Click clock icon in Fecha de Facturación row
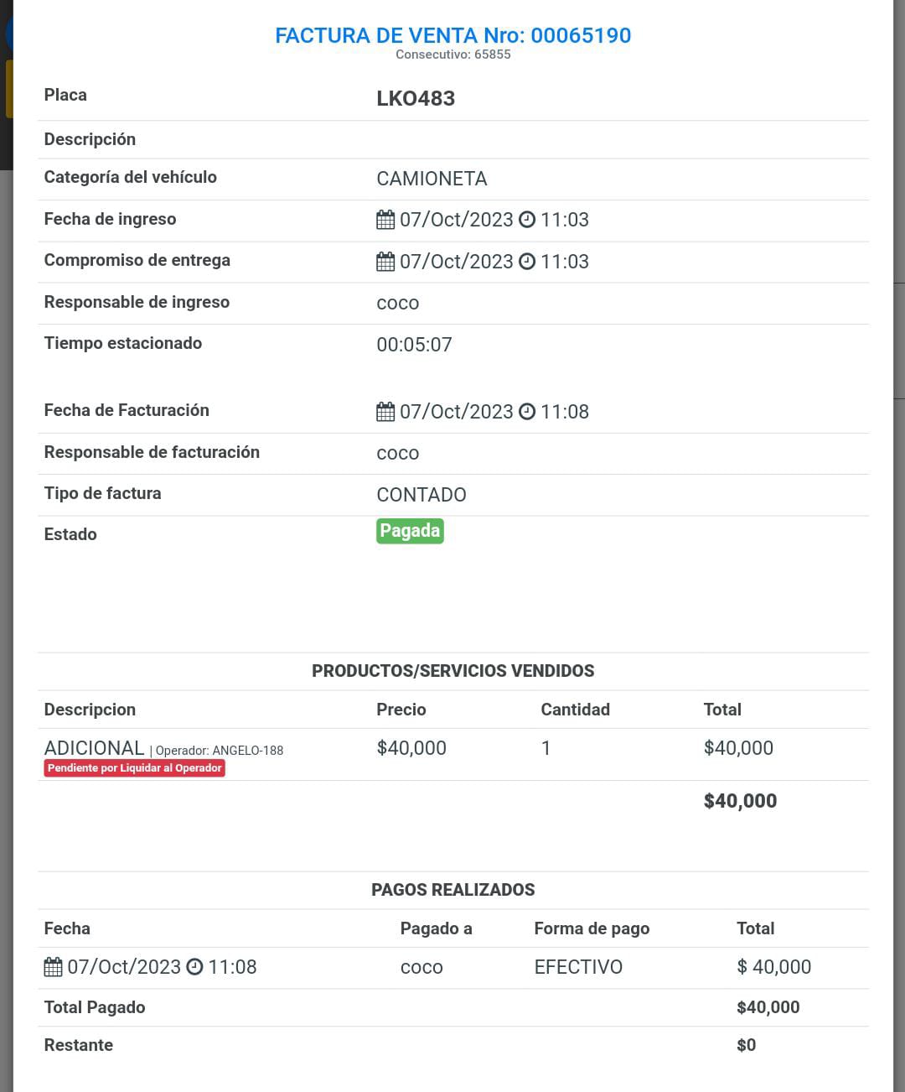Screen dimensions: 905x1092 527,412
